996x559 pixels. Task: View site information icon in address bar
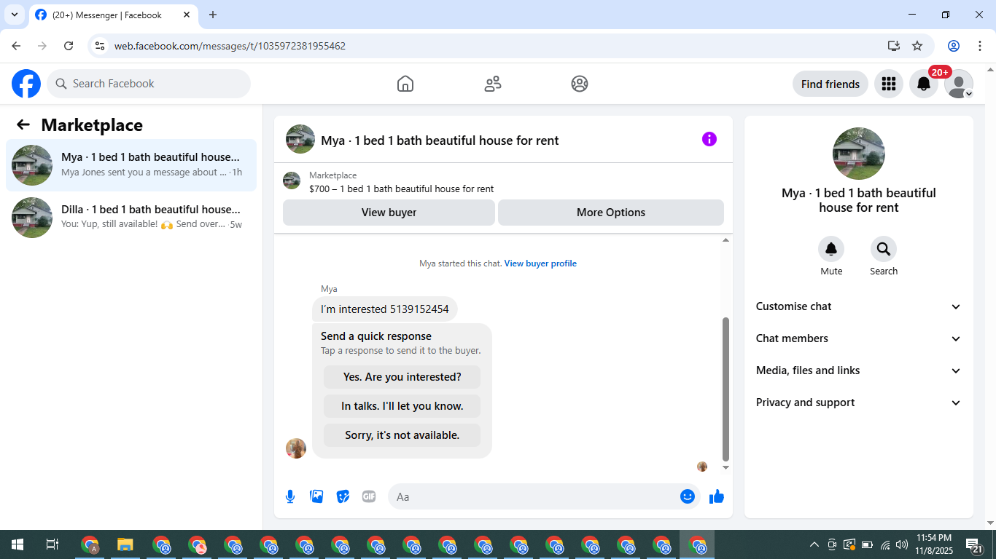[x=101, y=46]
